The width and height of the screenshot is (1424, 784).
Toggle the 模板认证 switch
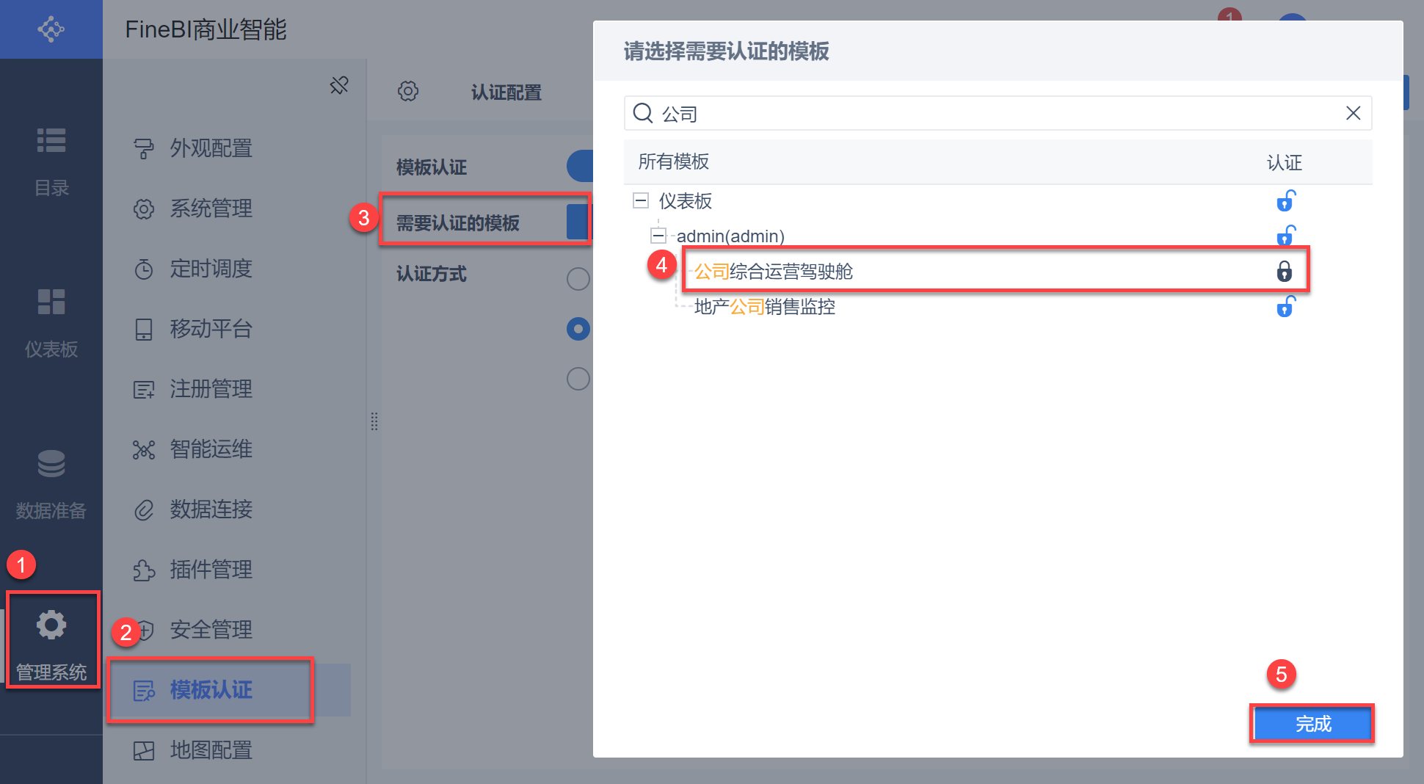pos(580,166)
